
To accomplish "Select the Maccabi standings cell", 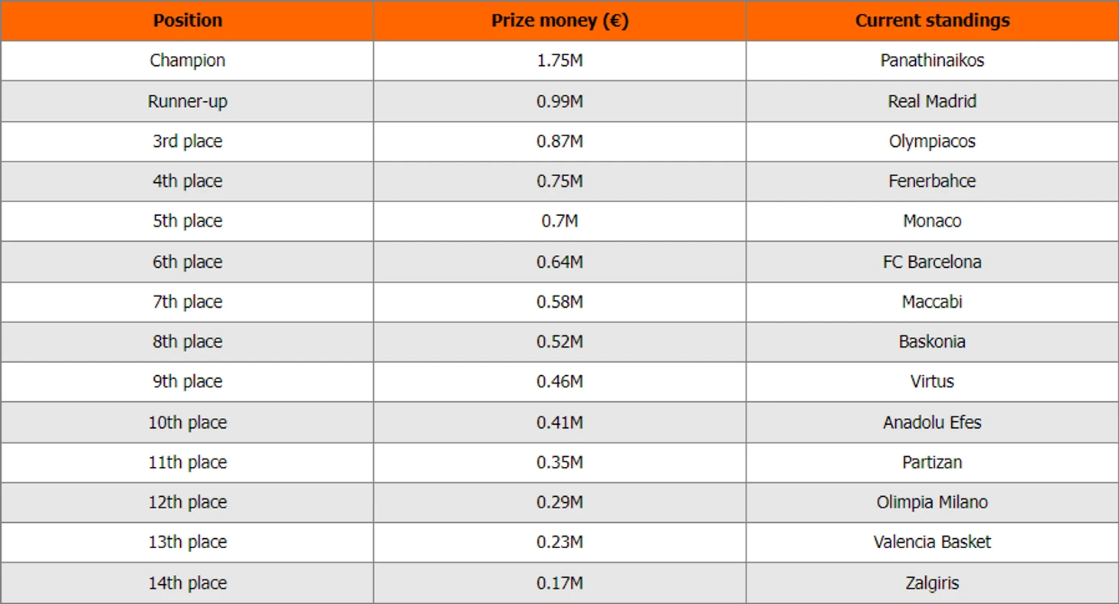I will [x=932, y=302].
